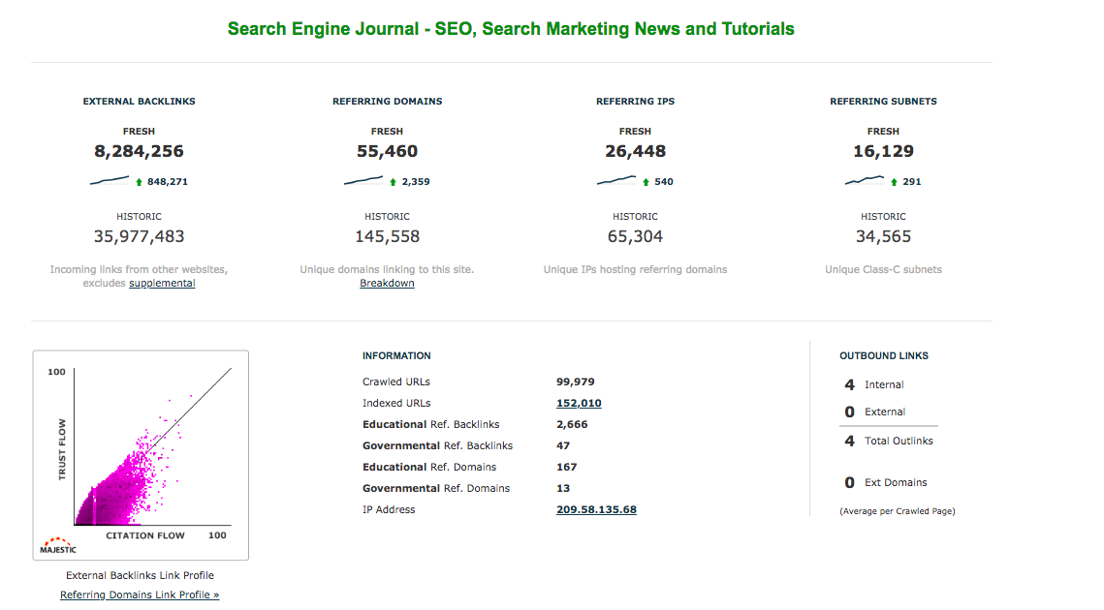Click the 2,359 referring domains change value
Viewport: 1104px width, 610px height.
click(x=416, y=181)
